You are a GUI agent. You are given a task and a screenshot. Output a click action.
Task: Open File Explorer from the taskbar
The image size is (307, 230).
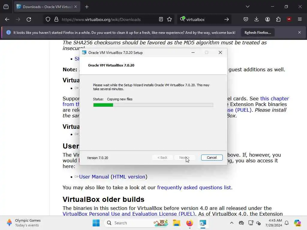point(176,223)
